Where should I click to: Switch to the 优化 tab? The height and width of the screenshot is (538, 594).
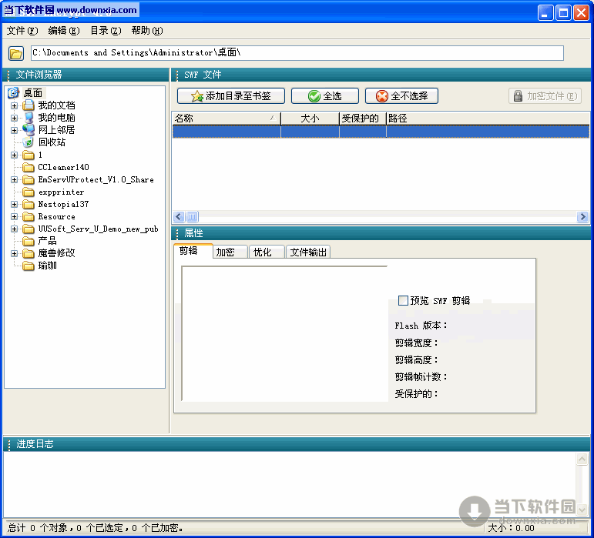pos(266,252)
